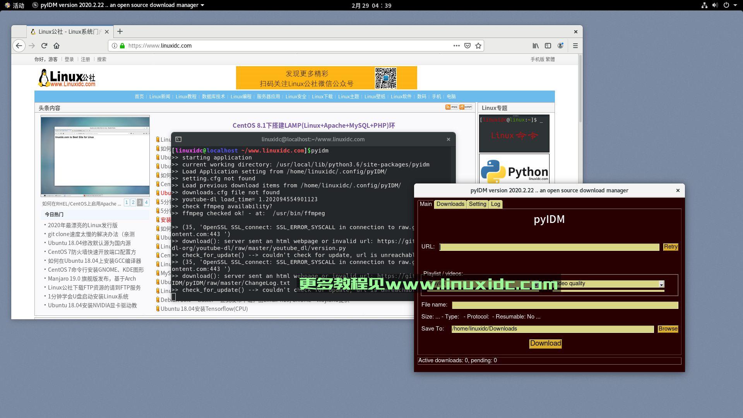Open terminal window menu icon
The height and width of the screenshot is (418, 743).
(x=178, y=139)
